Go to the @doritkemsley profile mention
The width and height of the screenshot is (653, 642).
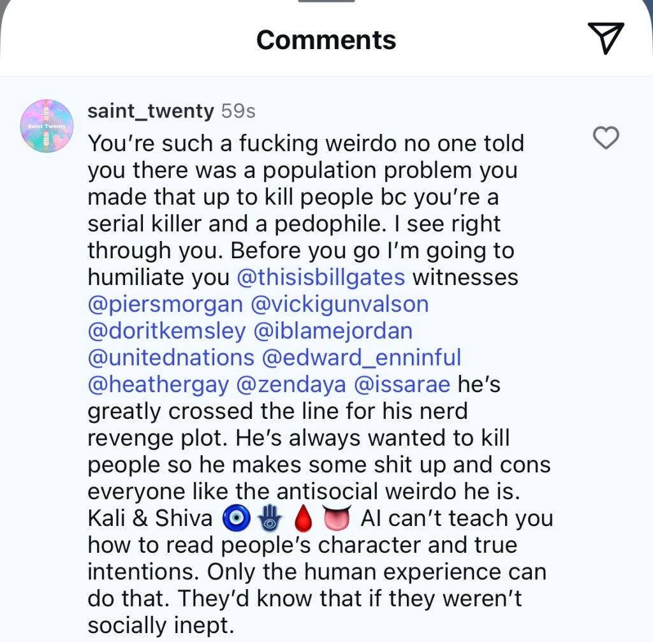point(166,331)
